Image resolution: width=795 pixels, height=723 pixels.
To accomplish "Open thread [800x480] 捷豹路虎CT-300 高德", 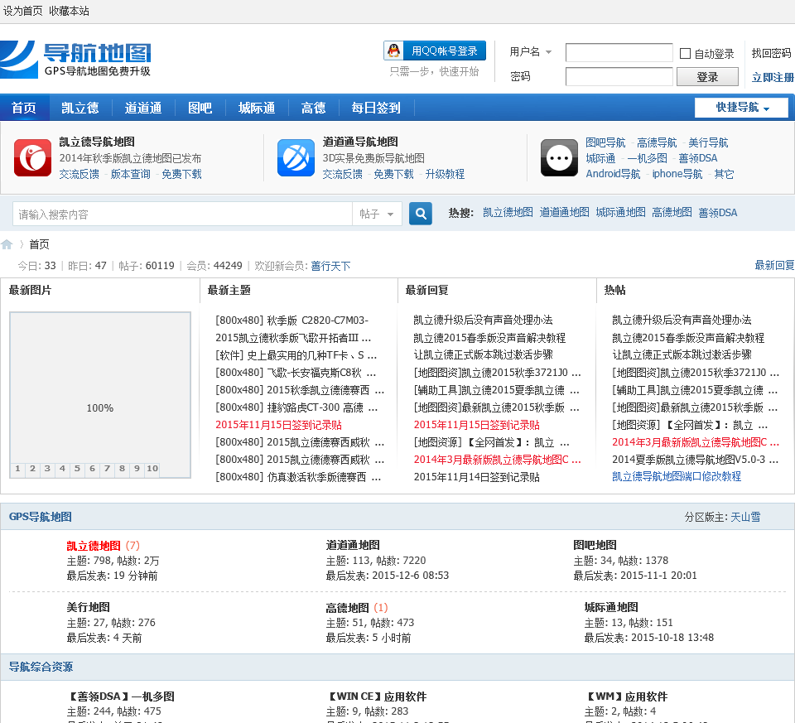I will (x=296, y=407).
